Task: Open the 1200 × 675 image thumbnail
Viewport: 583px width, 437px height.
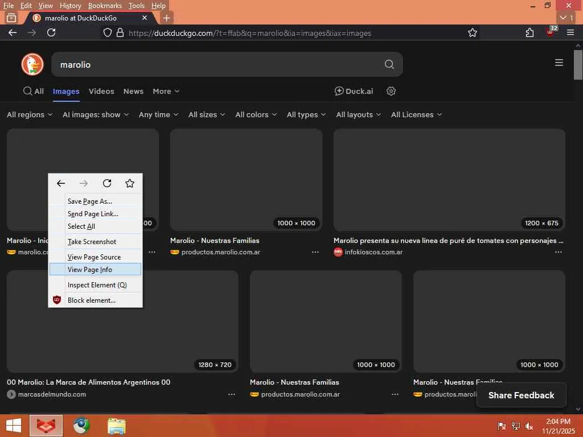Action: (449, 180)
